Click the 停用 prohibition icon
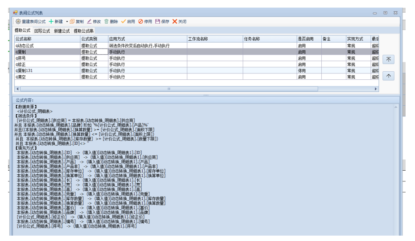This screenshot has height=241, width=415. point(140,22)
